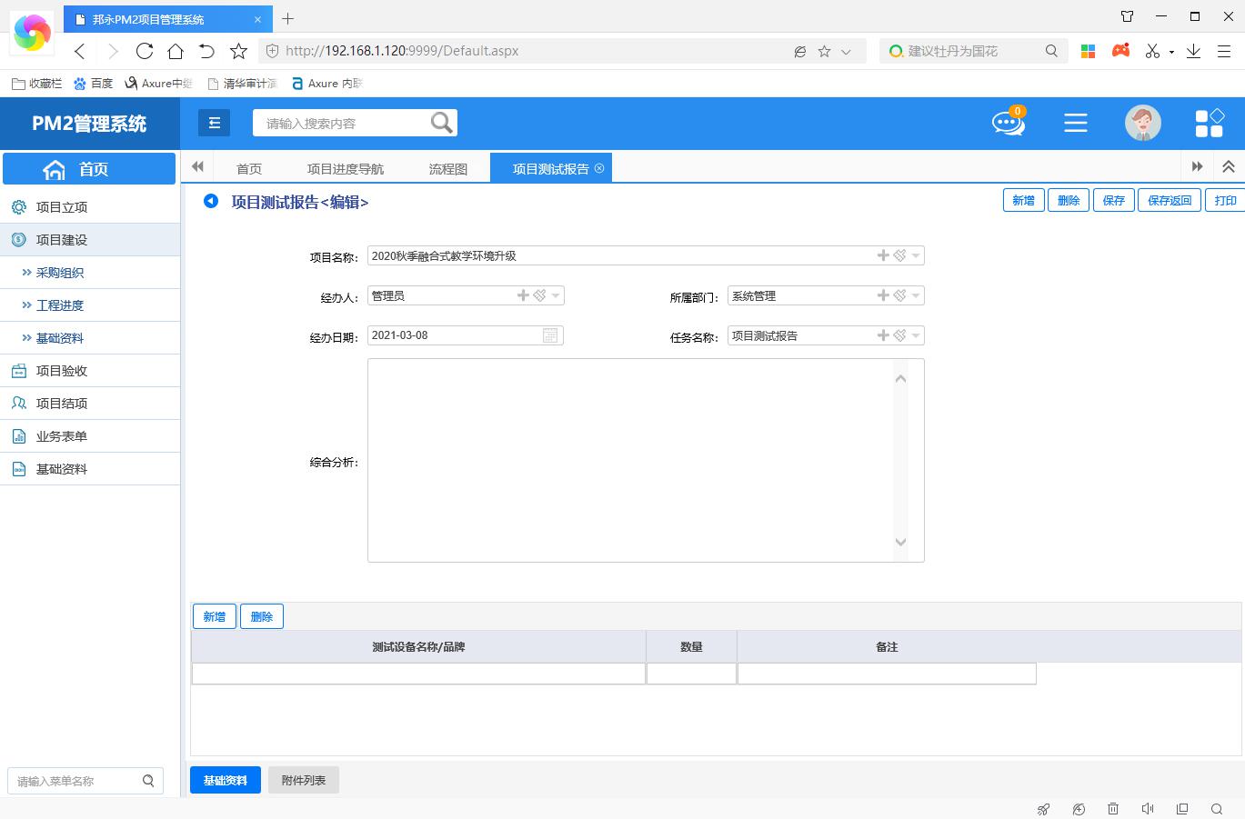The height and width of the screenshot is (819, 1245).
Task: Open the hamburger list menu in header
Action: [x=1075, y=123]
